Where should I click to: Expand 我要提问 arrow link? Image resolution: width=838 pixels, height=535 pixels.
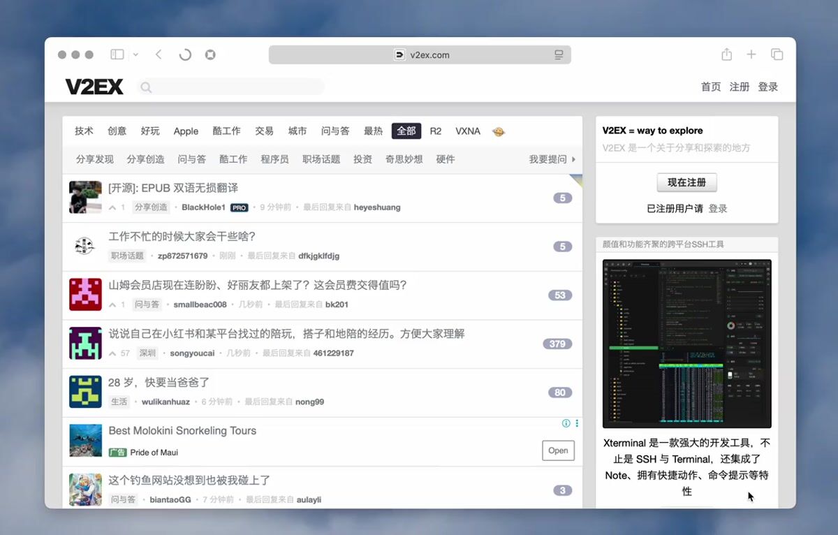pyautogui.click(x=552, y=159)
